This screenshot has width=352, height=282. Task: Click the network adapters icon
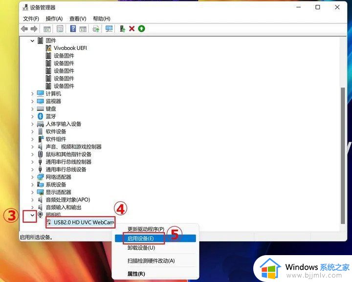[x=41, y=177]
